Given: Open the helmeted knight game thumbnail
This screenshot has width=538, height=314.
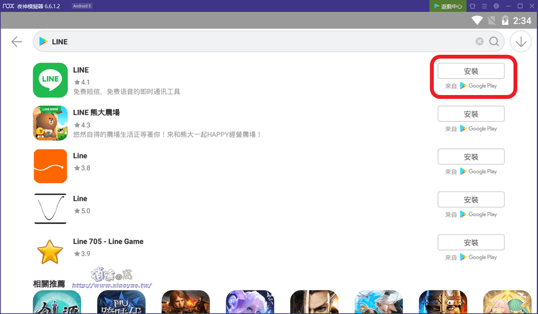Looking at the screenshot, I should click(x=443, y=302).
